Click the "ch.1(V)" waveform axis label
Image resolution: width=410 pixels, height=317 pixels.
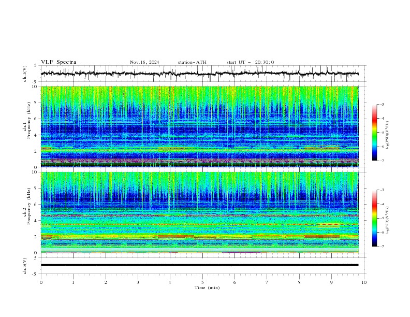pyautogui.click(x=25, y=74)
